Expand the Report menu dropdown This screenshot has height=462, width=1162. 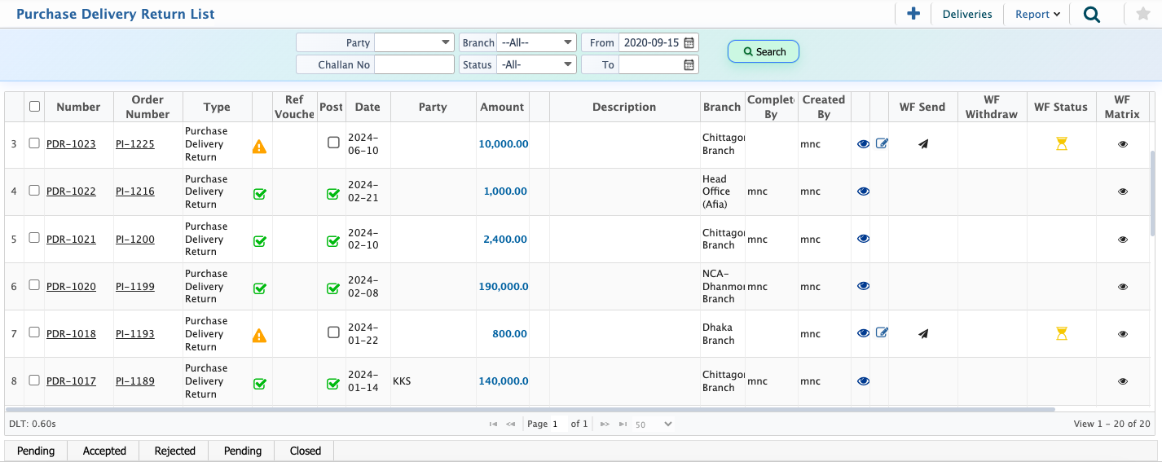pyautogui.click(x=1037, y=14)
